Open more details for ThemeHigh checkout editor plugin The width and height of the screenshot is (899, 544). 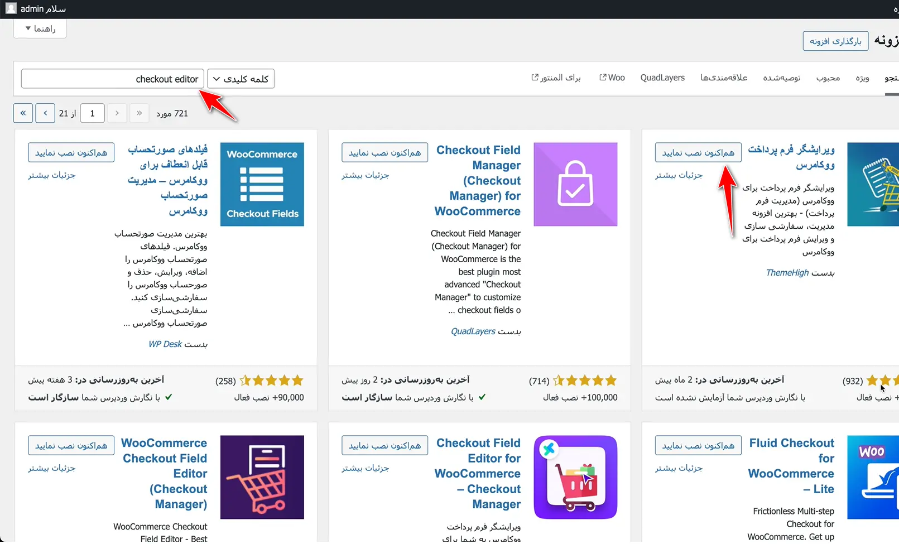pos(679,175)
